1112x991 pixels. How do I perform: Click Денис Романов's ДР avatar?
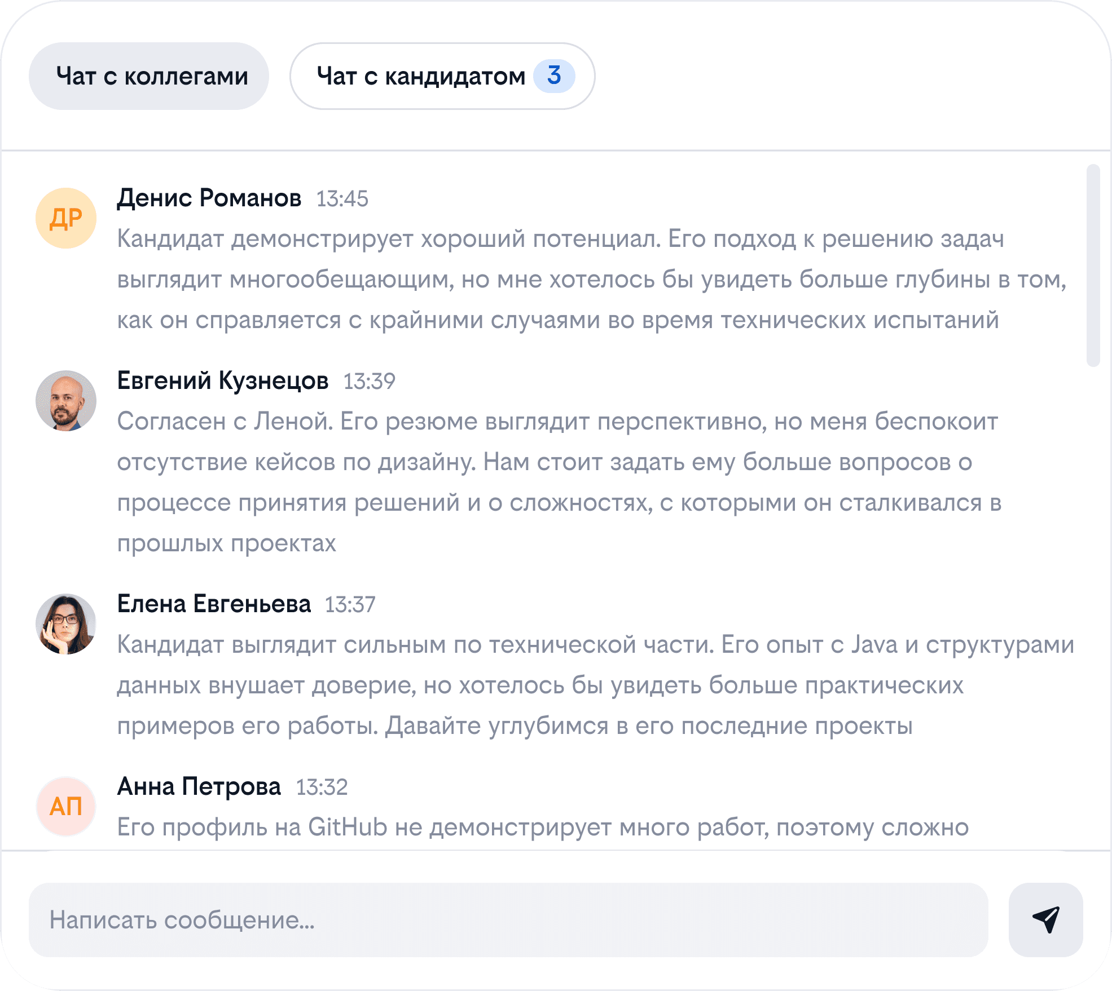tap(66, 218)
